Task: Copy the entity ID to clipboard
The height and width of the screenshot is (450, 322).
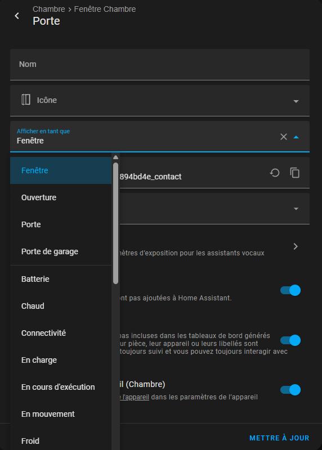Action: (295, 173)
